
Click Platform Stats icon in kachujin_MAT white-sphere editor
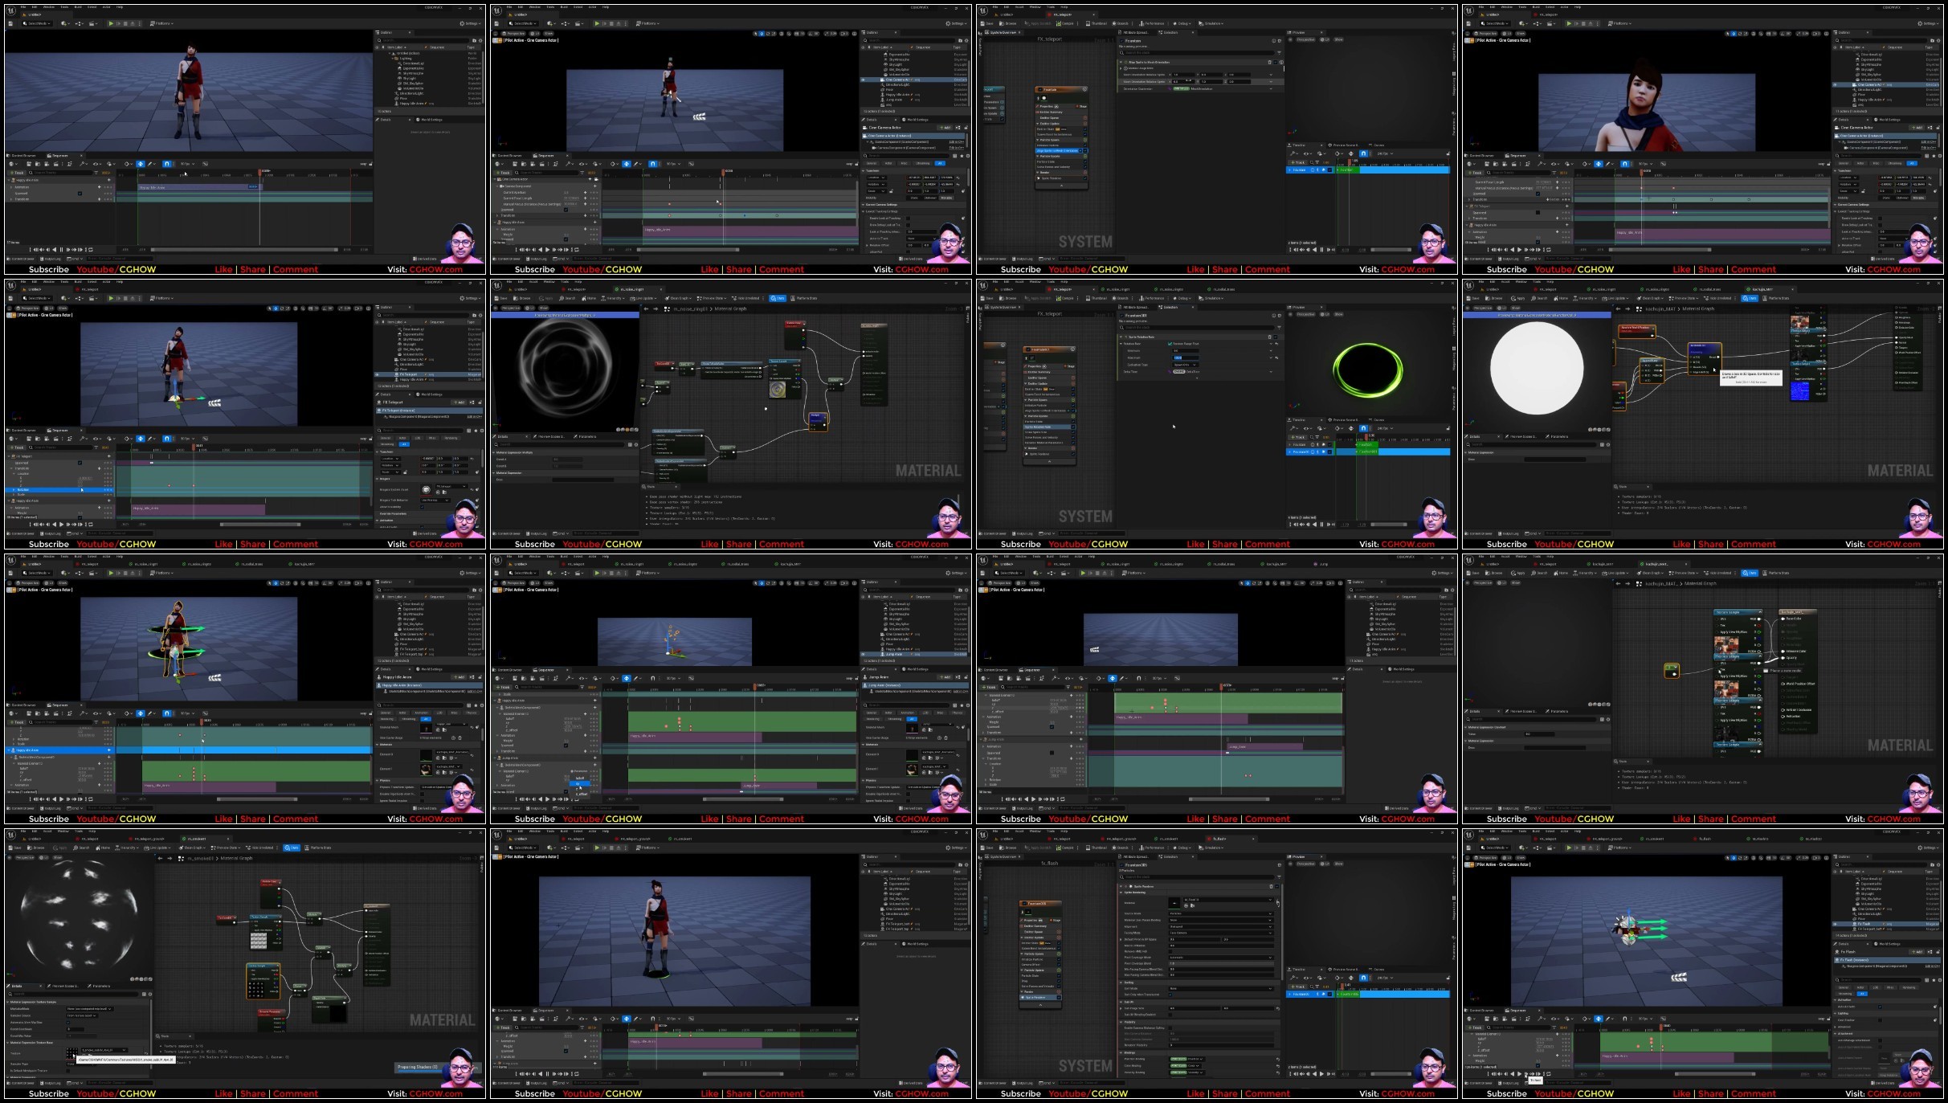coord(1765,298)
